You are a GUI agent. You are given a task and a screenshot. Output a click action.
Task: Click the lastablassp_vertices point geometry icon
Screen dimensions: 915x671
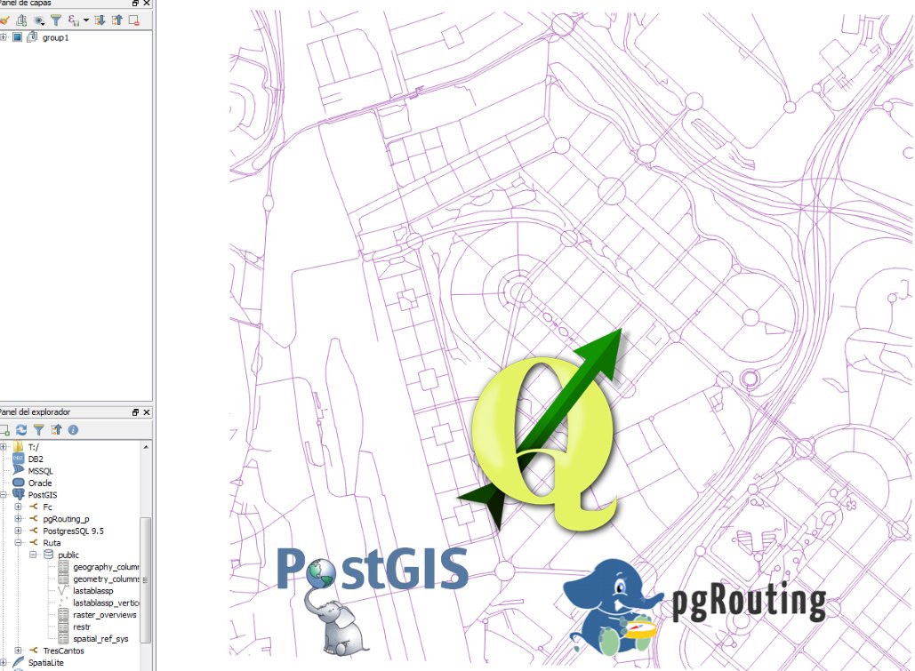tap(63, 603)
